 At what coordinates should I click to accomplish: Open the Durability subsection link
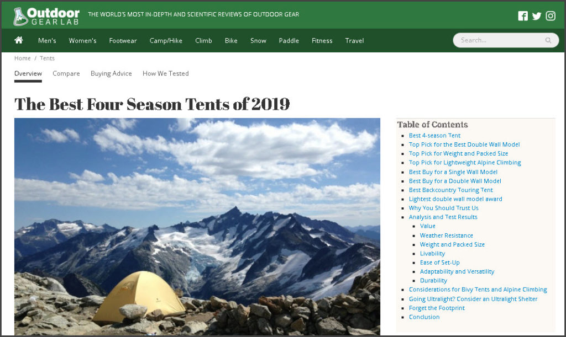433,281
